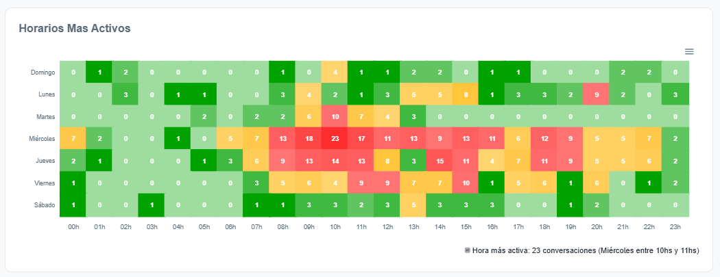Click the Lunes 15h cell with 8
This screenshot has height=277, width=720.
(x=466, y=94)
